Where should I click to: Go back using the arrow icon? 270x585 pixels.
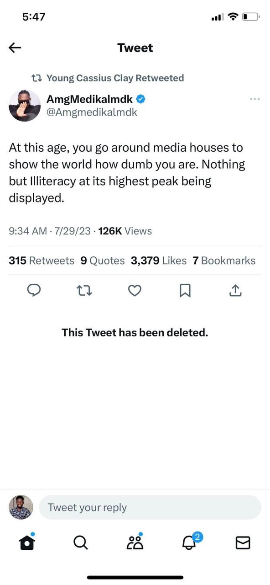tap(15, 48)
